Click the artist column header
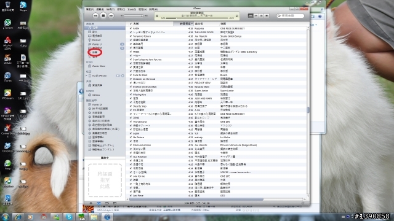 (206, 24)
